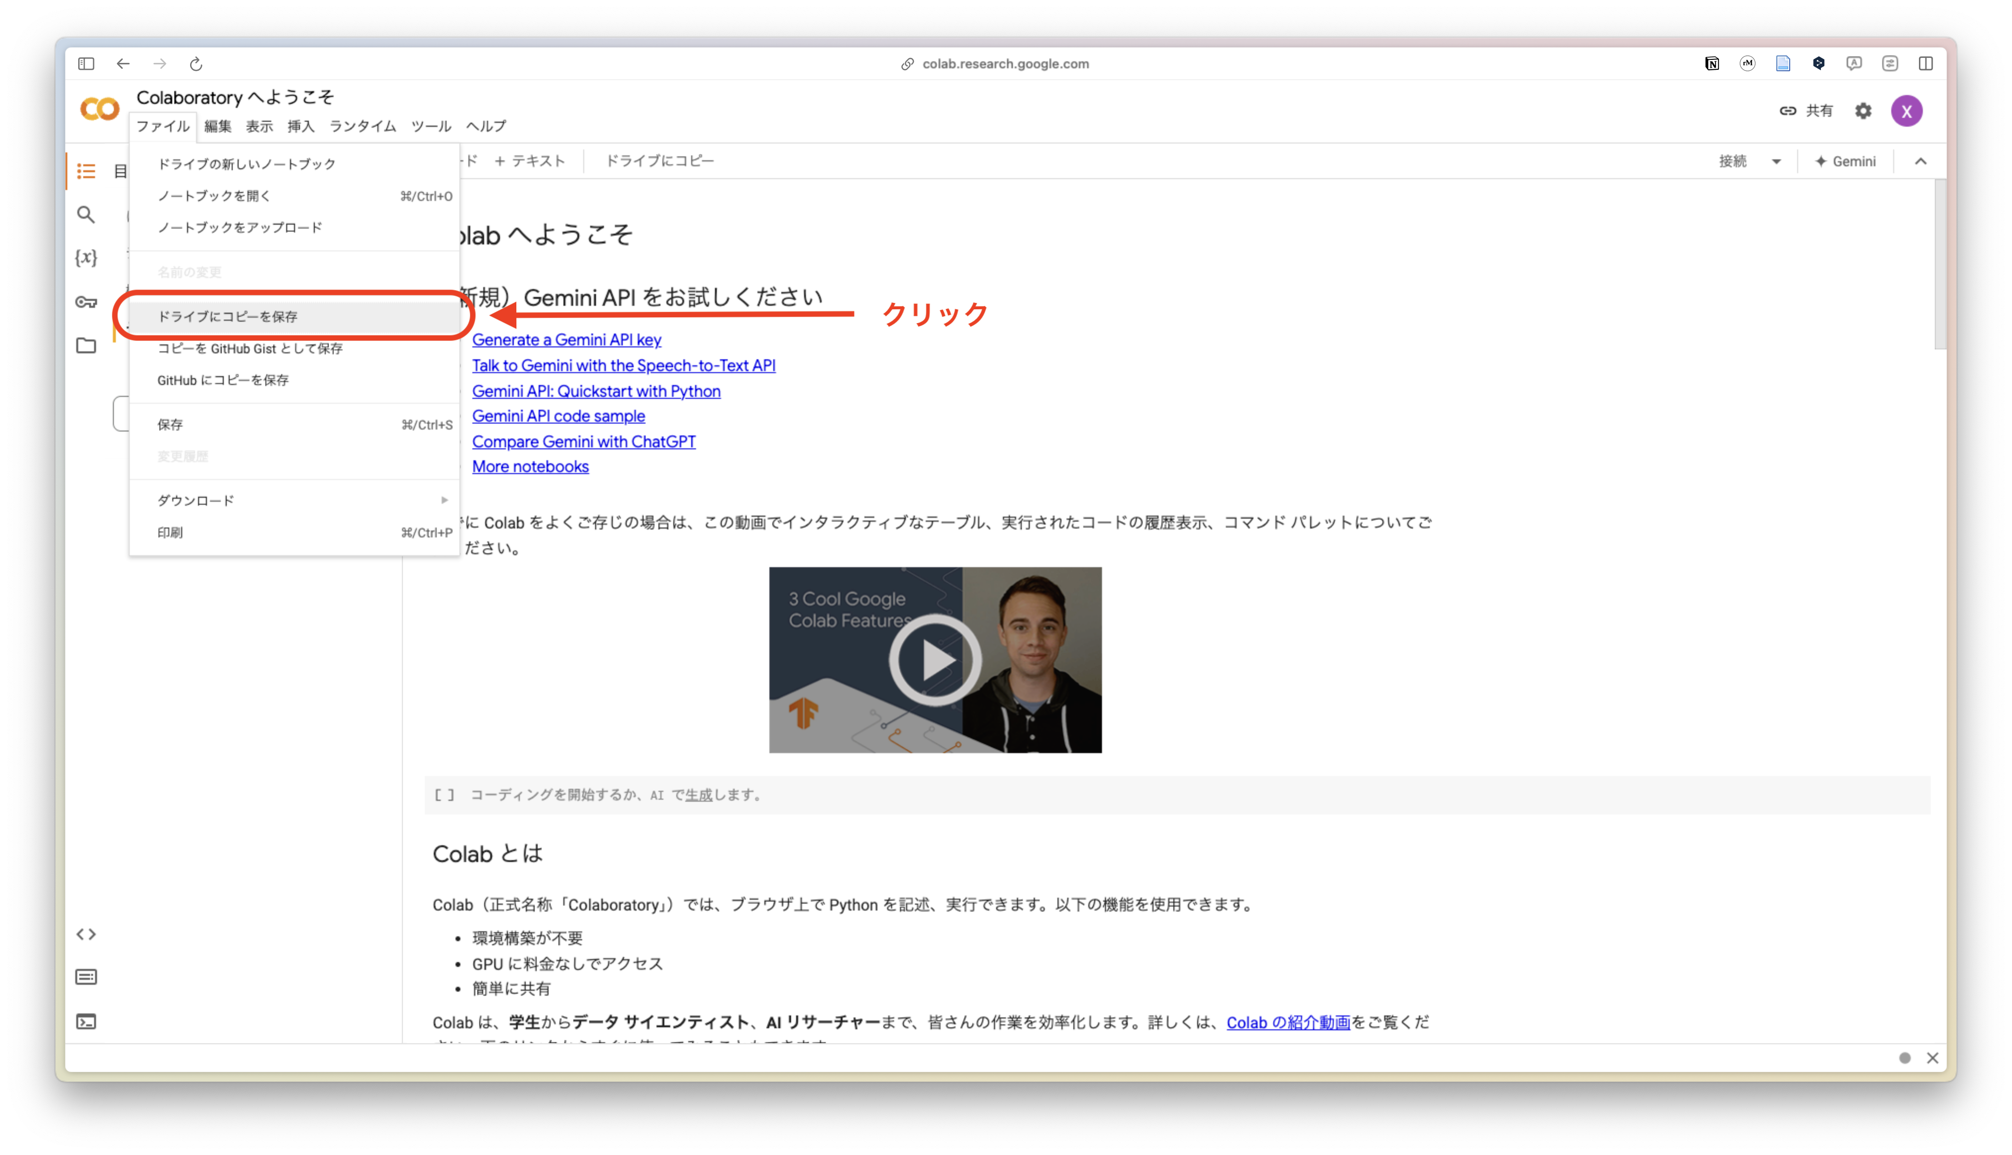The width and height of the screenshot is (2012, 1155).
Task: Open the find and replace search icon
Action: (86, 214)
